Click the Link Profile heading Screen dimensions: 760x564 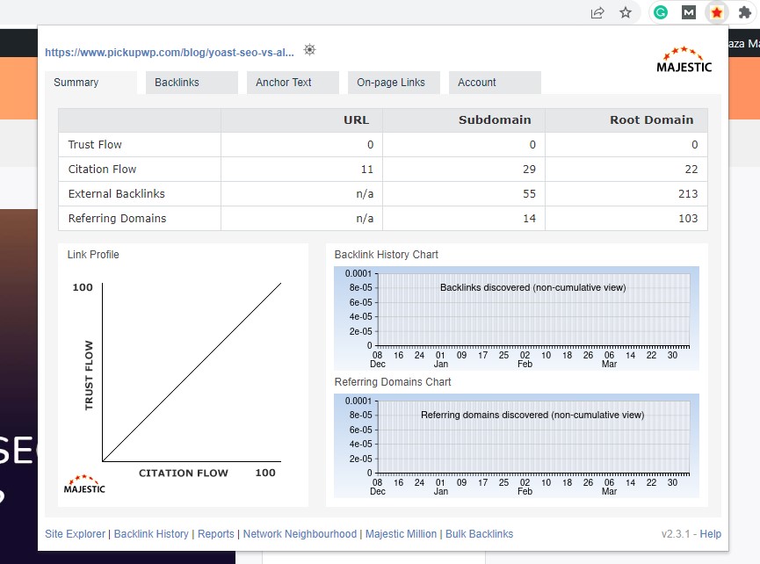click(x=93, y=255)
